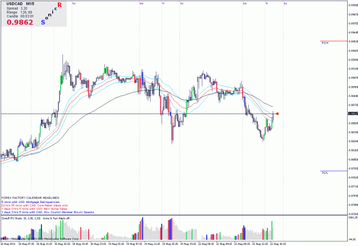358x246 pixels.
Task: Click the Voice & Text Alerts off text
Action: pos(56,218)
